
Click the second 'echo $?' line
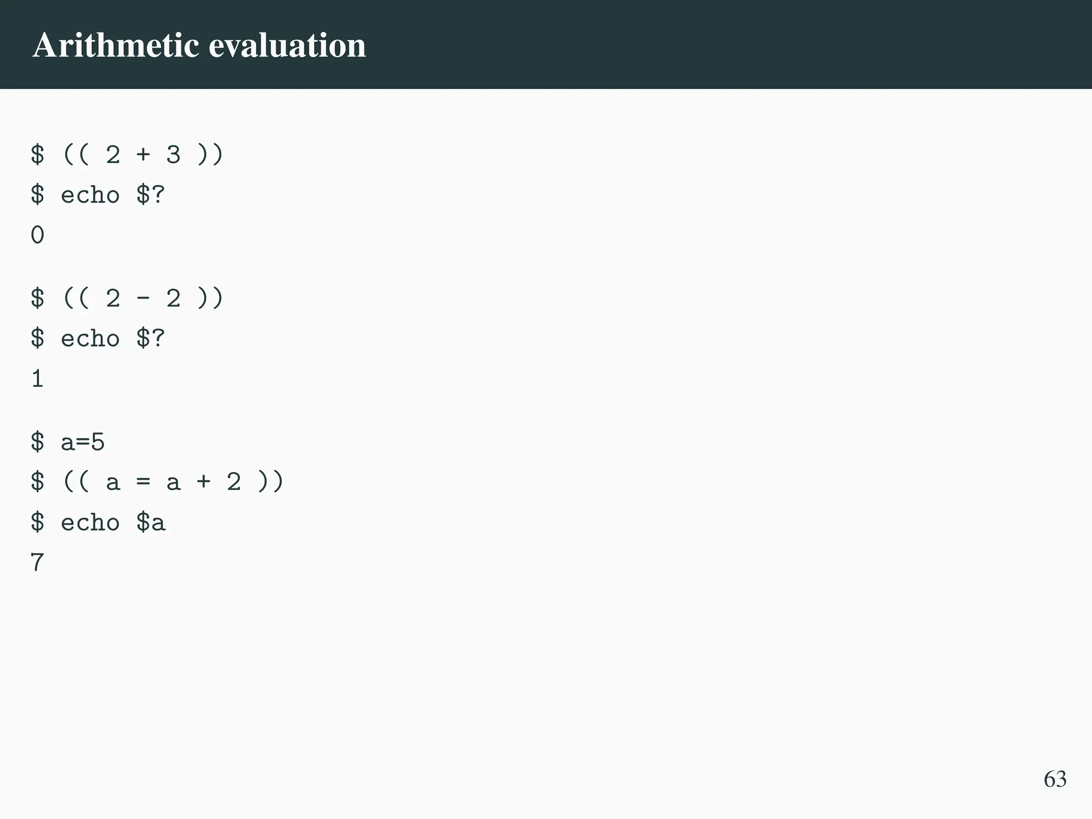pyautogui.click(x=98, y=339)
